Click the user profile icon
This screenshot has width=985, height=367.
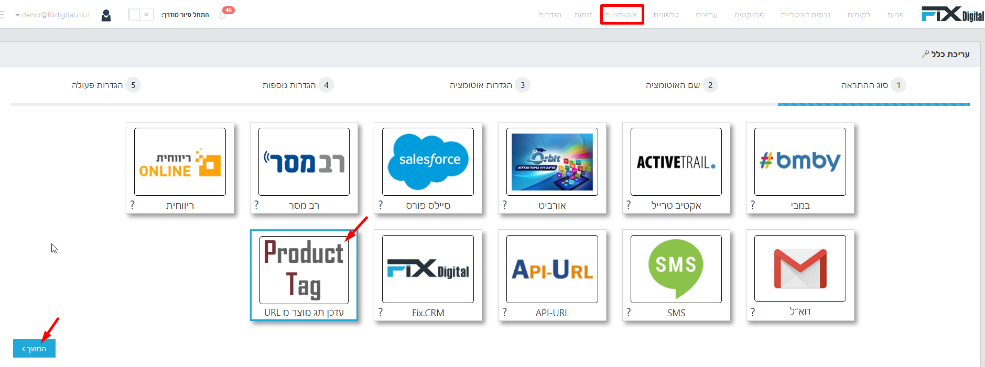pos(106,15)
